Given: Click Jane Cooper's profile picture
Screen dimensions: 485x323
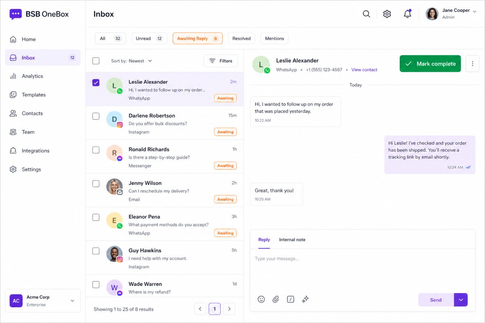Looking at the screenshot, I should [432, 14].
